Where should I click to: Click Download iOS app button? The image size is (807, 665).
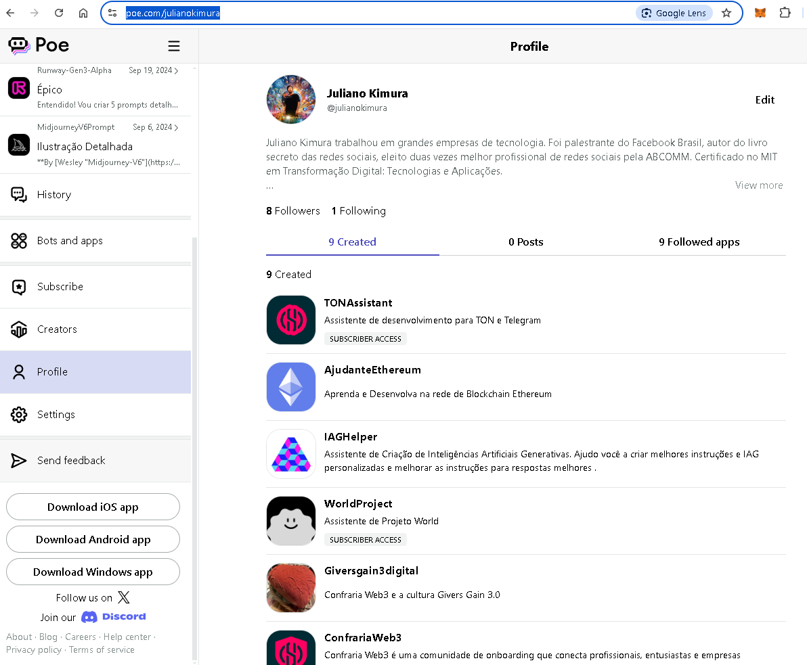coord(93,507)
